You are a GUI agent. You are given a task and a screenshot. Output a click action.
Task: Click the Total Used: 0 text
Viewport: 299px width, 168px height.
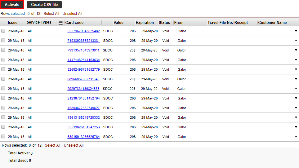tap(20, 161)
